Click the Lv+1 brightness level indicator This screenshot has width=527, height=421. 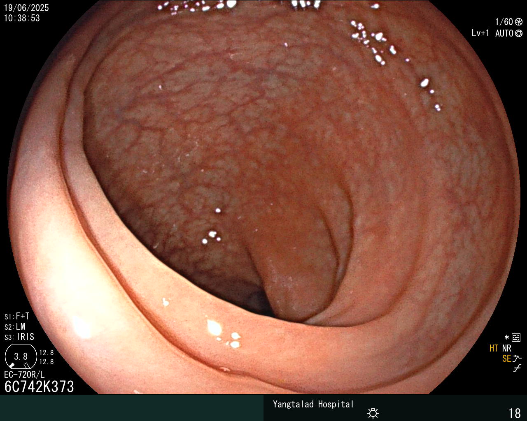click(x=480, y=33)
